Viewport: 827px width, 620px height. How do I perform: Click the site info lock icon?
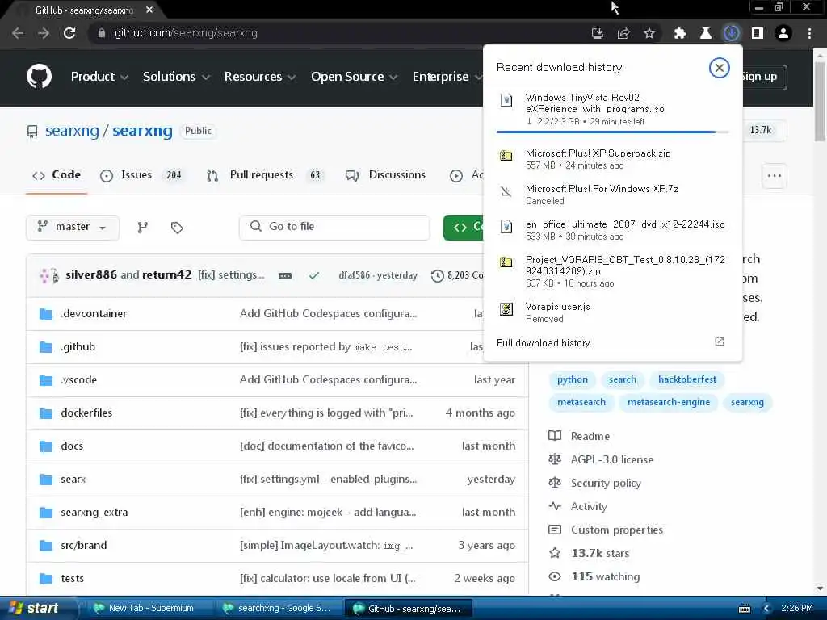[x=101, y=33]
